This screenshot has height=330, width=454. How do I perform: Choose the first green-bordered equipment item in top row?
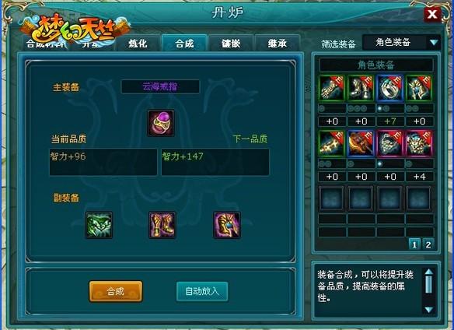[x=332, y=88]
